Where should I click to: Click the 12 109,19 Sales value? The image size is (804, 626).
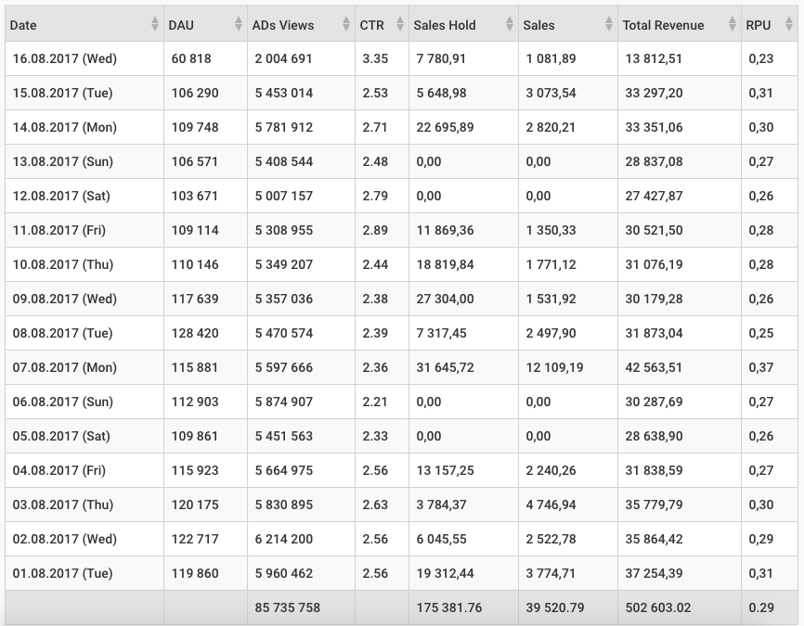click(x=554, y=367)
